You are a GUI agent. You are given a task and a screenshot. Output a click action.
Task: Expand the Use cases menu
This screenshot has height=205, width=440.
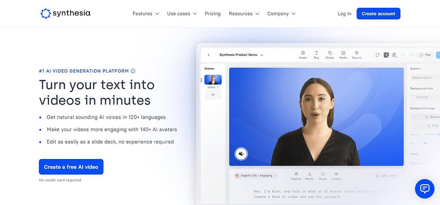[x=182, y=13]
